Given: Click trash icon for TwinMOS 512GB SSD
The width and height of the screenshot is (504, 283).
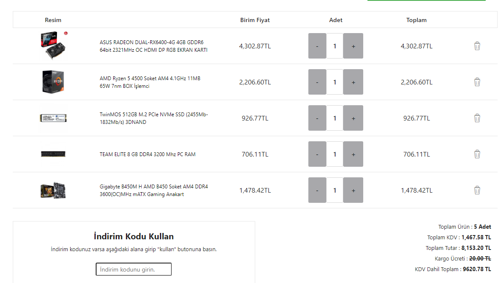Looking at the screenshot, I should point(477,118).
